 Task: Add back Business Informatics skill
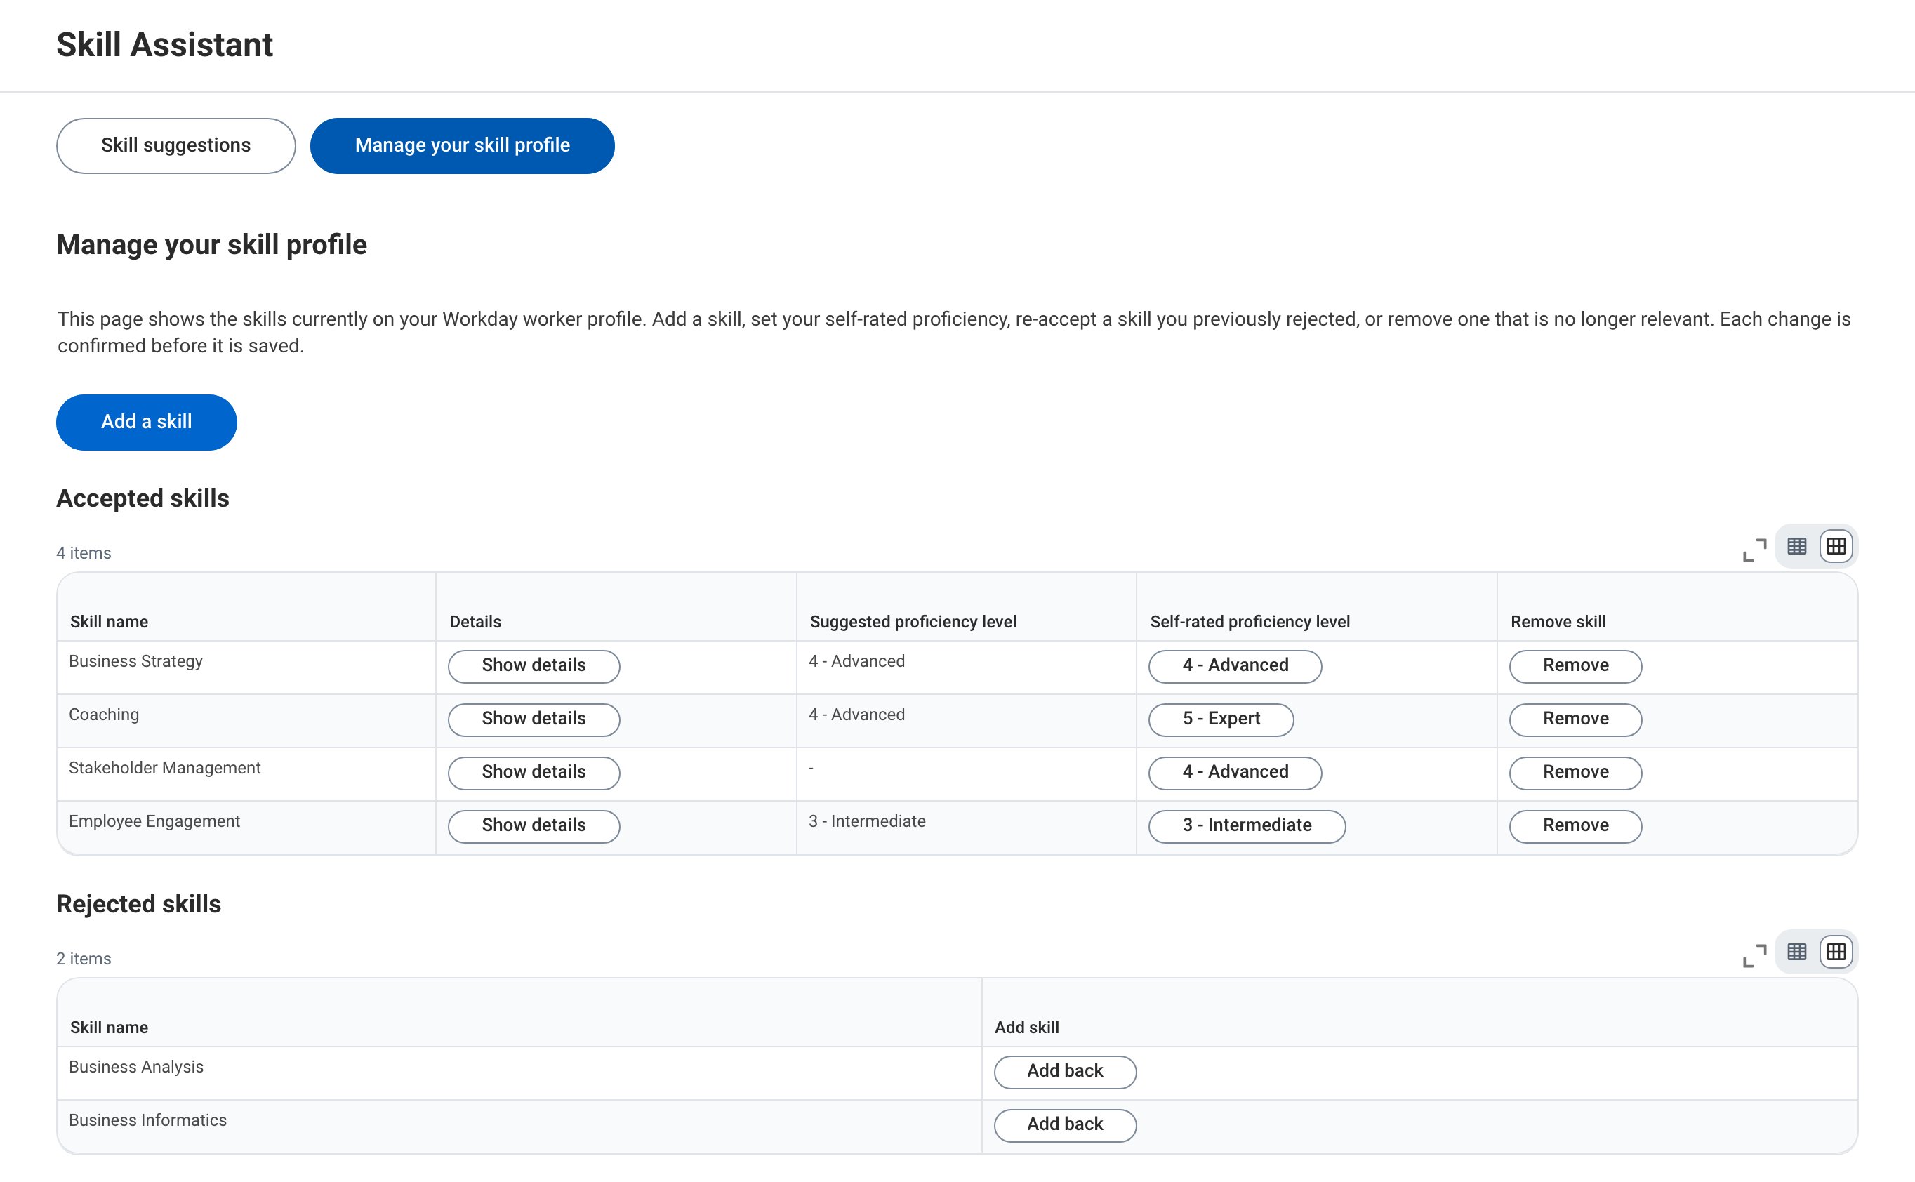click(x=1065, y=1125)
